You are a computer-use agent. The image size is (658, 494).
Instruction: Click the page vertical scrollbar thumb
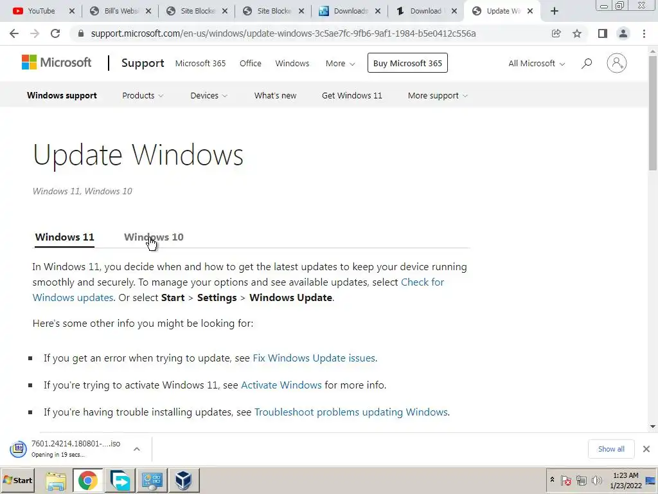(x=653, y=113)
